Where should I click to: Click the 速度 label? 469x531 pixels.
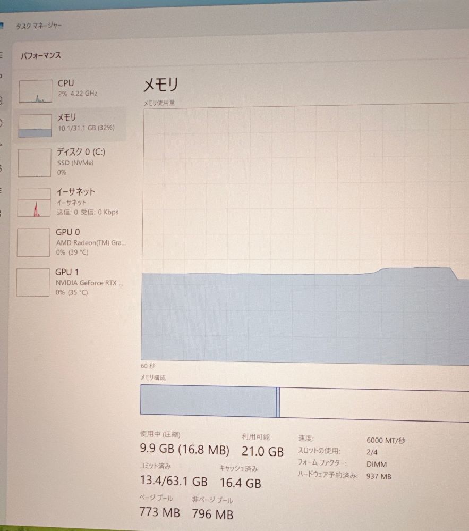[x=306, y=438]
